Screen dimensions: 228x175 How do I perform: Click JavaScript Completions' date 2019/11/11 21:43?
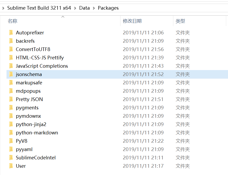(143, 66)
